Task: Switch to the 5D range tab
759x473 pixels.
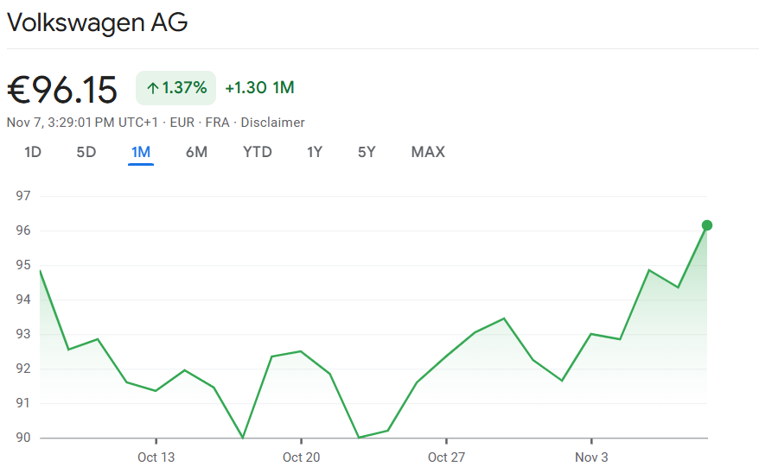Action: 86,152
